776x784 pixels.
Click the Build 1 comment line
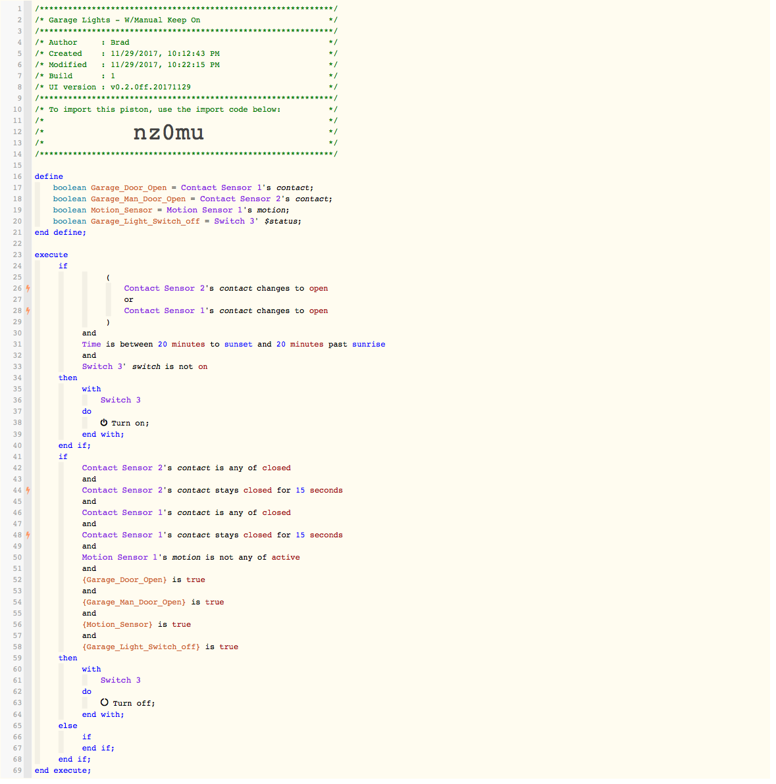[x=186, y=76]
